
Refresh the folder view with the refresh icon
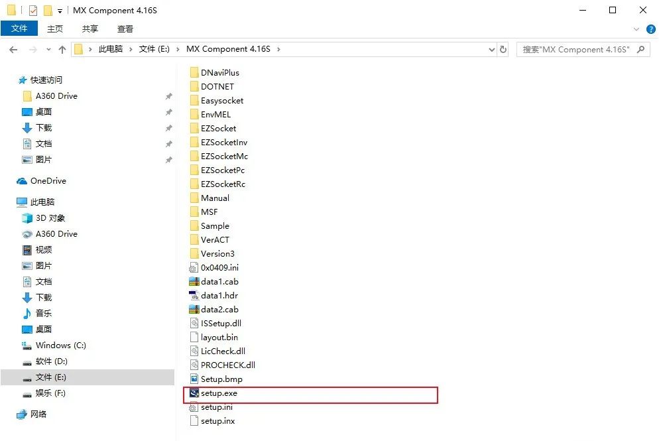pos(504,49)
